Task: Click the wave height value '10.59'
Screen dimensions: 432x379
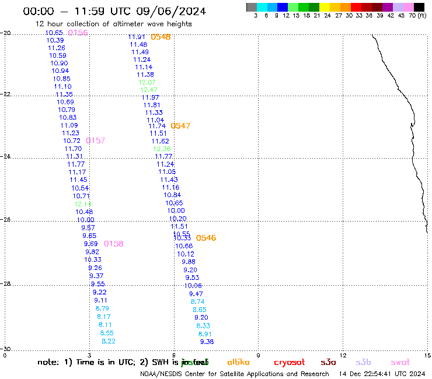Action: coord(58,55)
